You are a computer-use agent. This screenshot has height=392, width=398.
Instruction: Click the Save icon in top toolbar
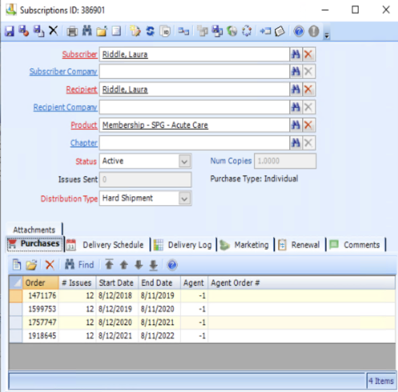pos(9,31)
